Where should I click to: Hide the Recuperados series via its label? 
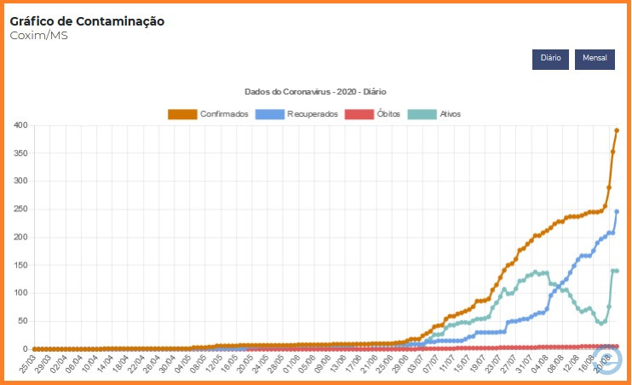[x=313, y=114]
